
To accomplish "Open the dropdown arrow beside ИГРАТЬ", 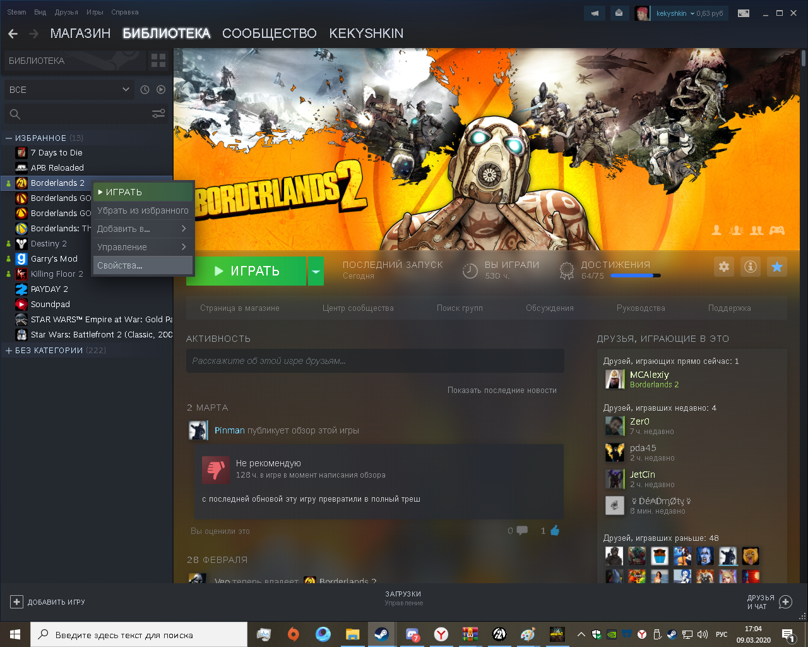I will pyautogui.click(x=316, y=271).
